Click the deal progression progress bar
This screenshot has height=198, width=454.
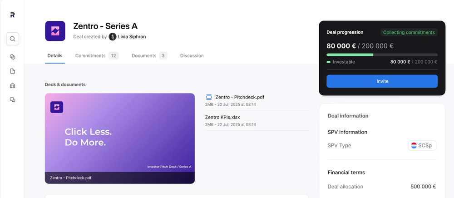381,54
